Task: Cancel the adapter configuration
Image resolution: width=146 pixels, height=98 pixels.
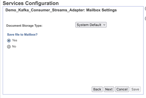Action: click(122, 89)
